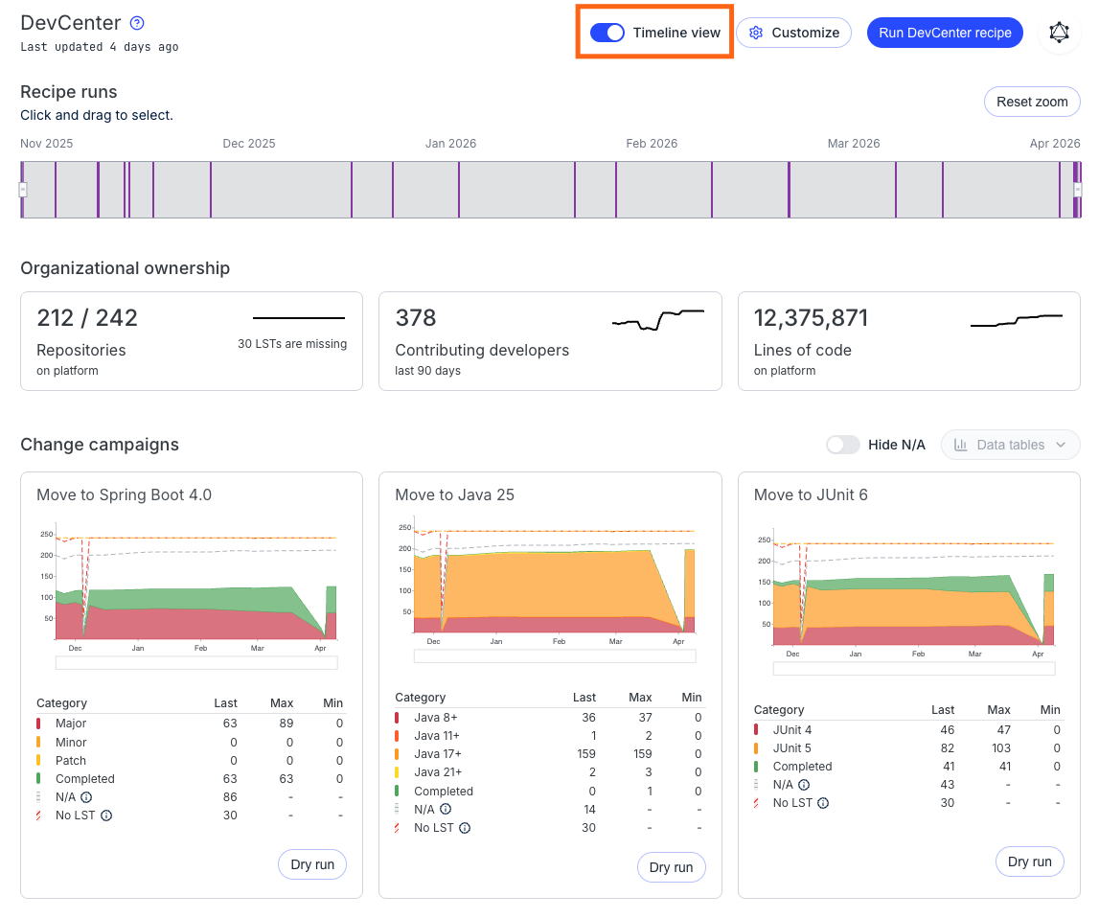The image size is (1099, 919).
Task: Open No LST info icon in Spring Boot card
Action: [105, 816]
